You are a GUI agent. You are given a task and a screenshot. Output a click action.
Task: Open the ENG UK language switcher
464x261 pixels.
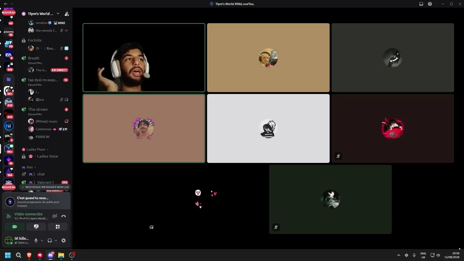click(x=423, y=255)
